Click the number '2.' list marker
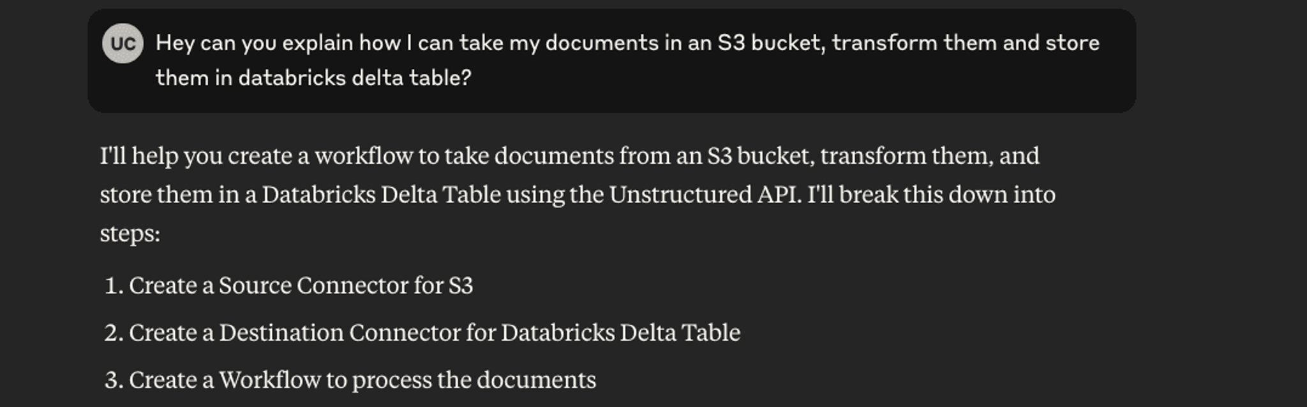 pos(114,332)
